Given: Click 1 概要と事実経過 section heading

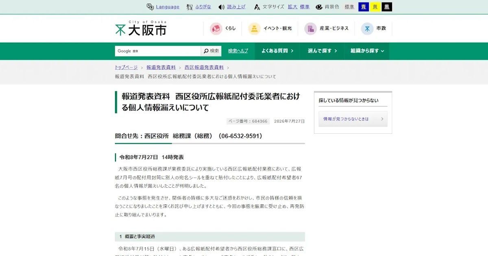Looking at the screenshot, I should click(x=210, y=236).
